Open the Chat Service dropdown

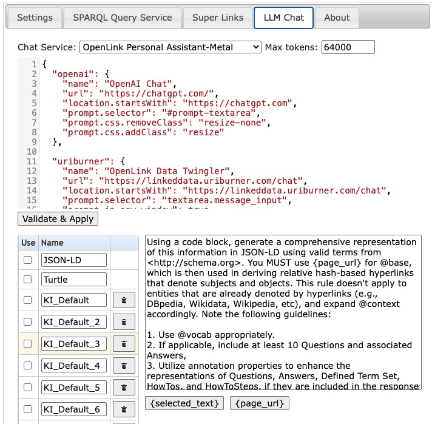tap(170, 47)
